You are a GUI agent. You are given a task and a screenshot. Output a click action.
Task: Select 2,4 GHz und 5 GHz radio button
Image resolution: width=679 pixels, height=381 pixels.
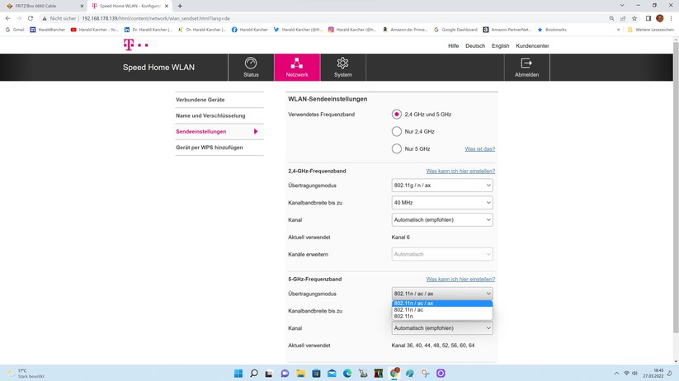tap(396, 115)
